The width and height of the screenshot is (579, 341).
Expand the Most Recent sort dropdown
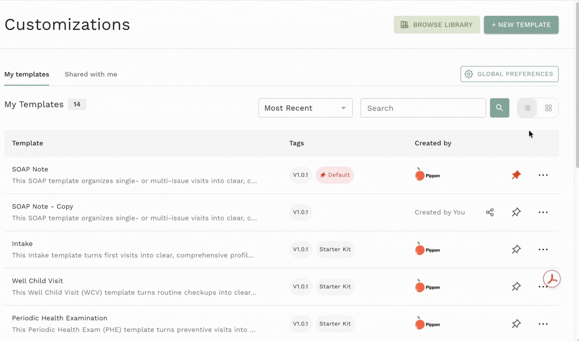tap(305, 108)
